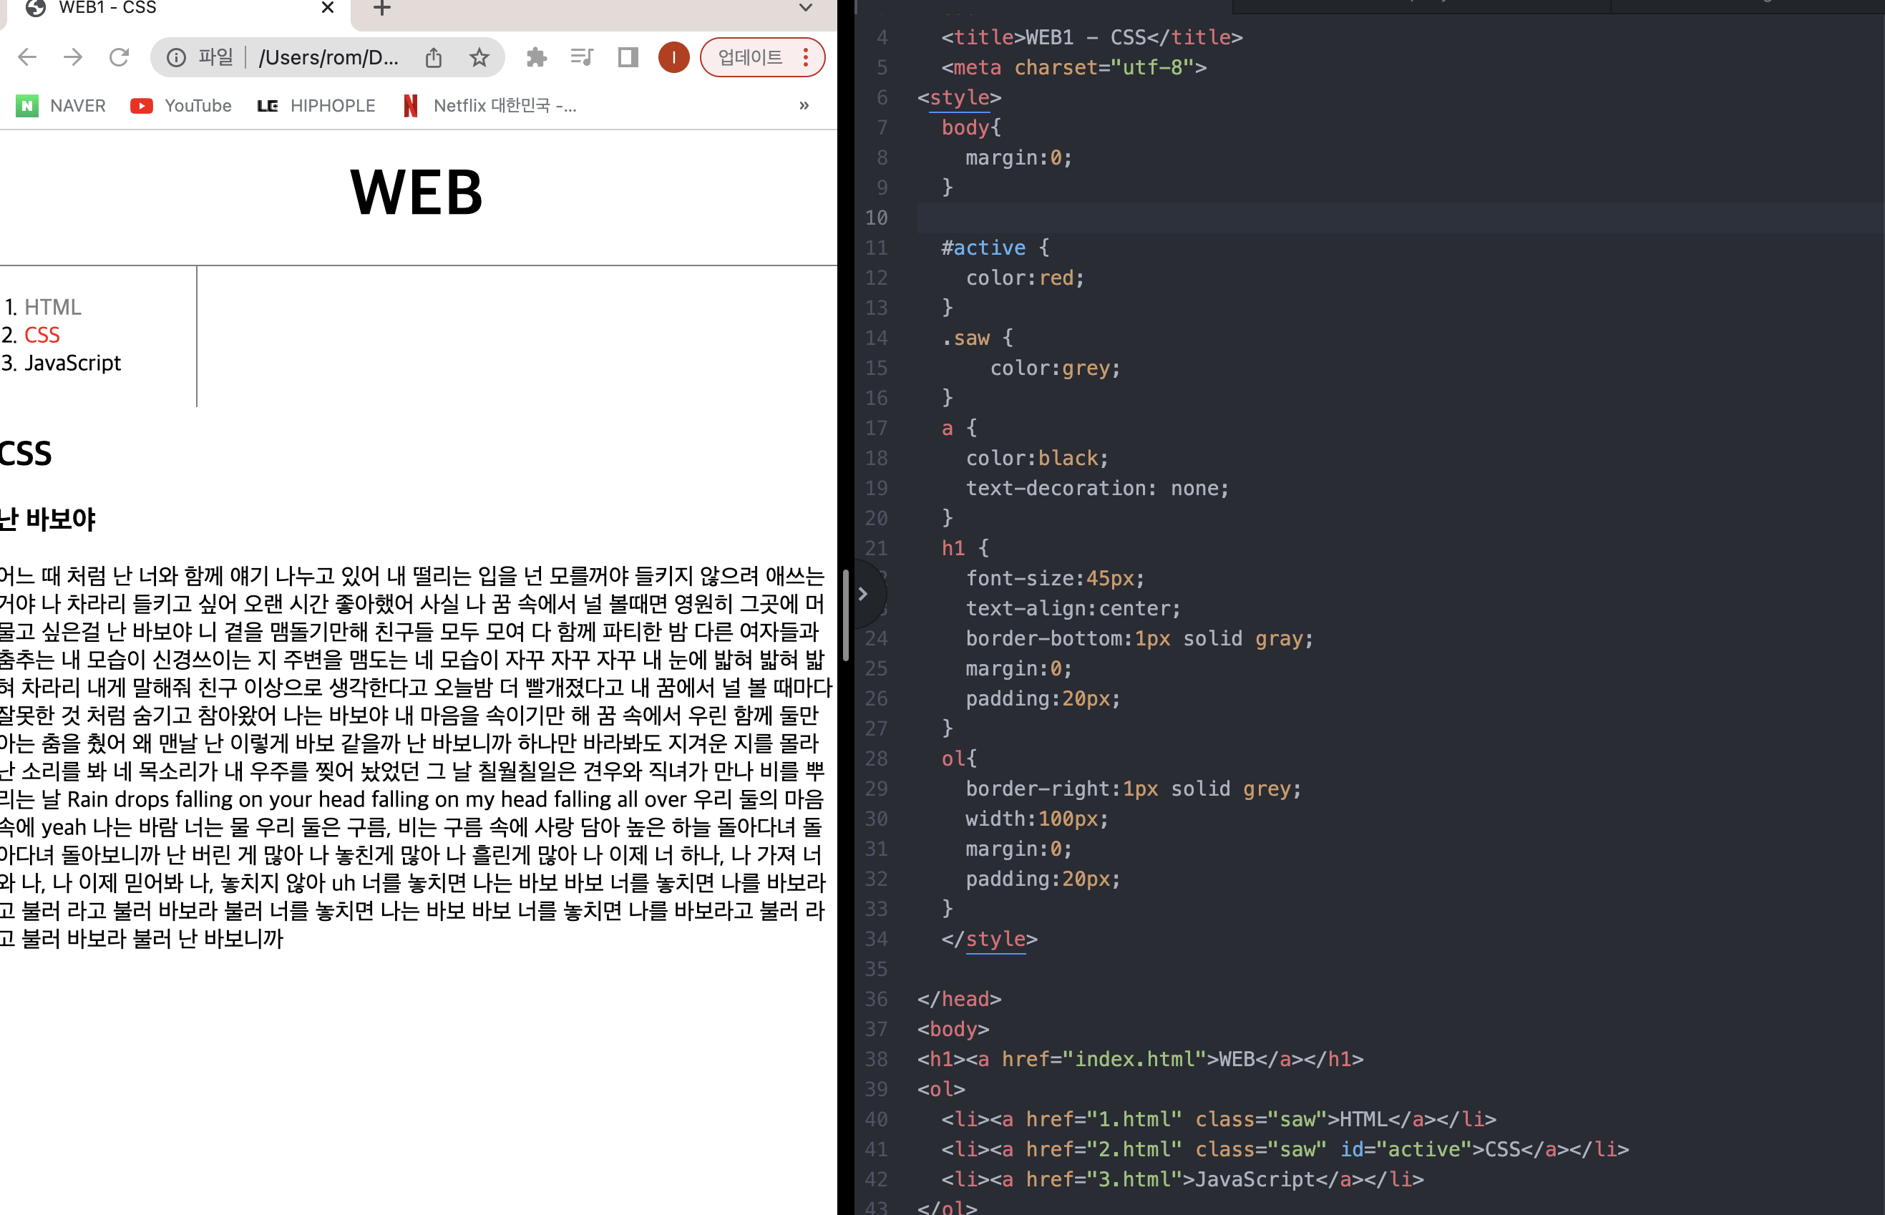The image size is (1885, 1215).
Task: Open a new browser tab
Action: point(382,8)
